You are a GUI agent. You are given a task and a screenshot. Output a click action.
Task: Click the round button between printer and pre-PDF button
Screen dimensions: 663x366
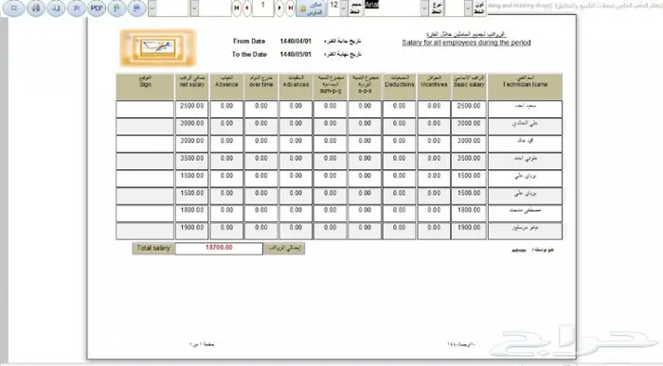coord(56,8)
